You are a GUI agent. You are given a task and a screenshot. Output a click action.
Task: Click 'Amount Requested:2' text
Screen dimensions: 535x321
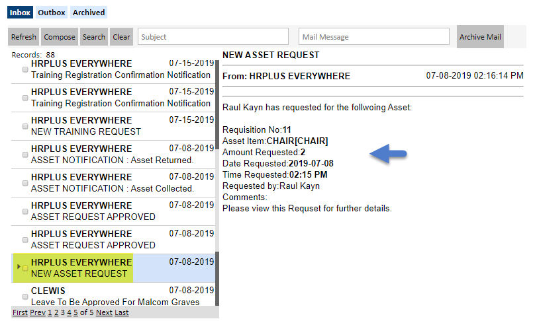[x=264, y=152]
